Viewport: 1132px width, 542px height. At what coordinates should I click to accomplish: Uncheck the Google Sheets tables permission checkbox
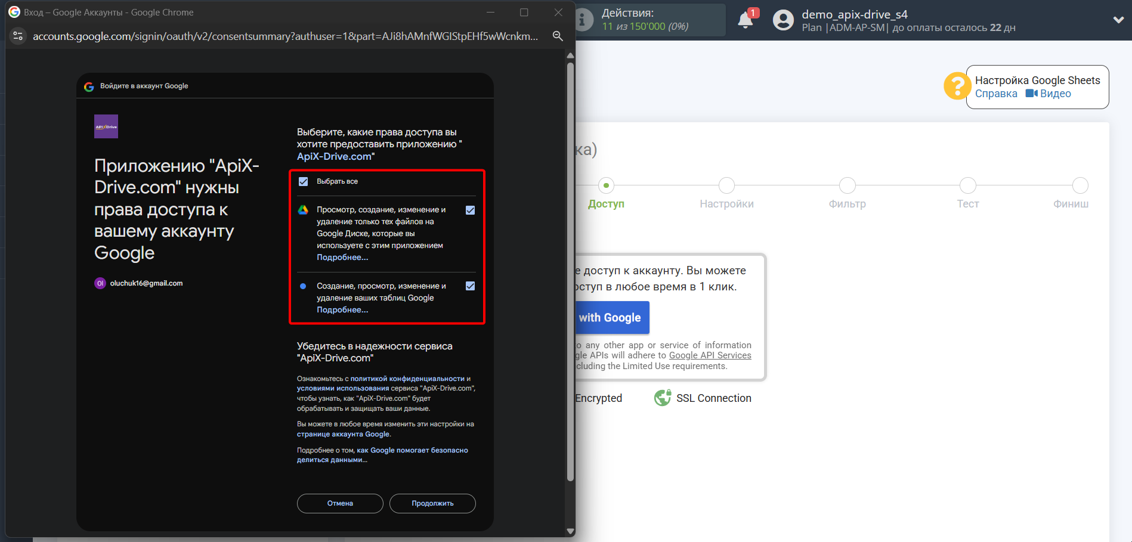(470, 286)
